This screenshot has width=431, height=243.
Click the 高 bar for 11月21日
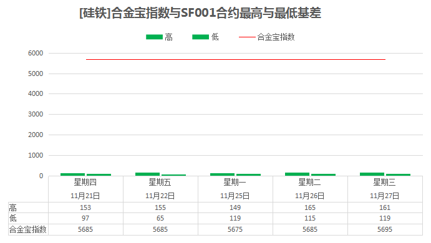[x=72, y=174]
